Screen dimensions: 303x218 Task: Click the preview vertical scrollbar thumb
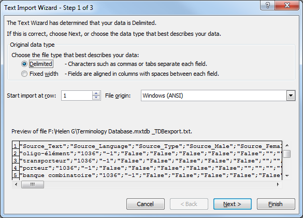click(287, 154)
